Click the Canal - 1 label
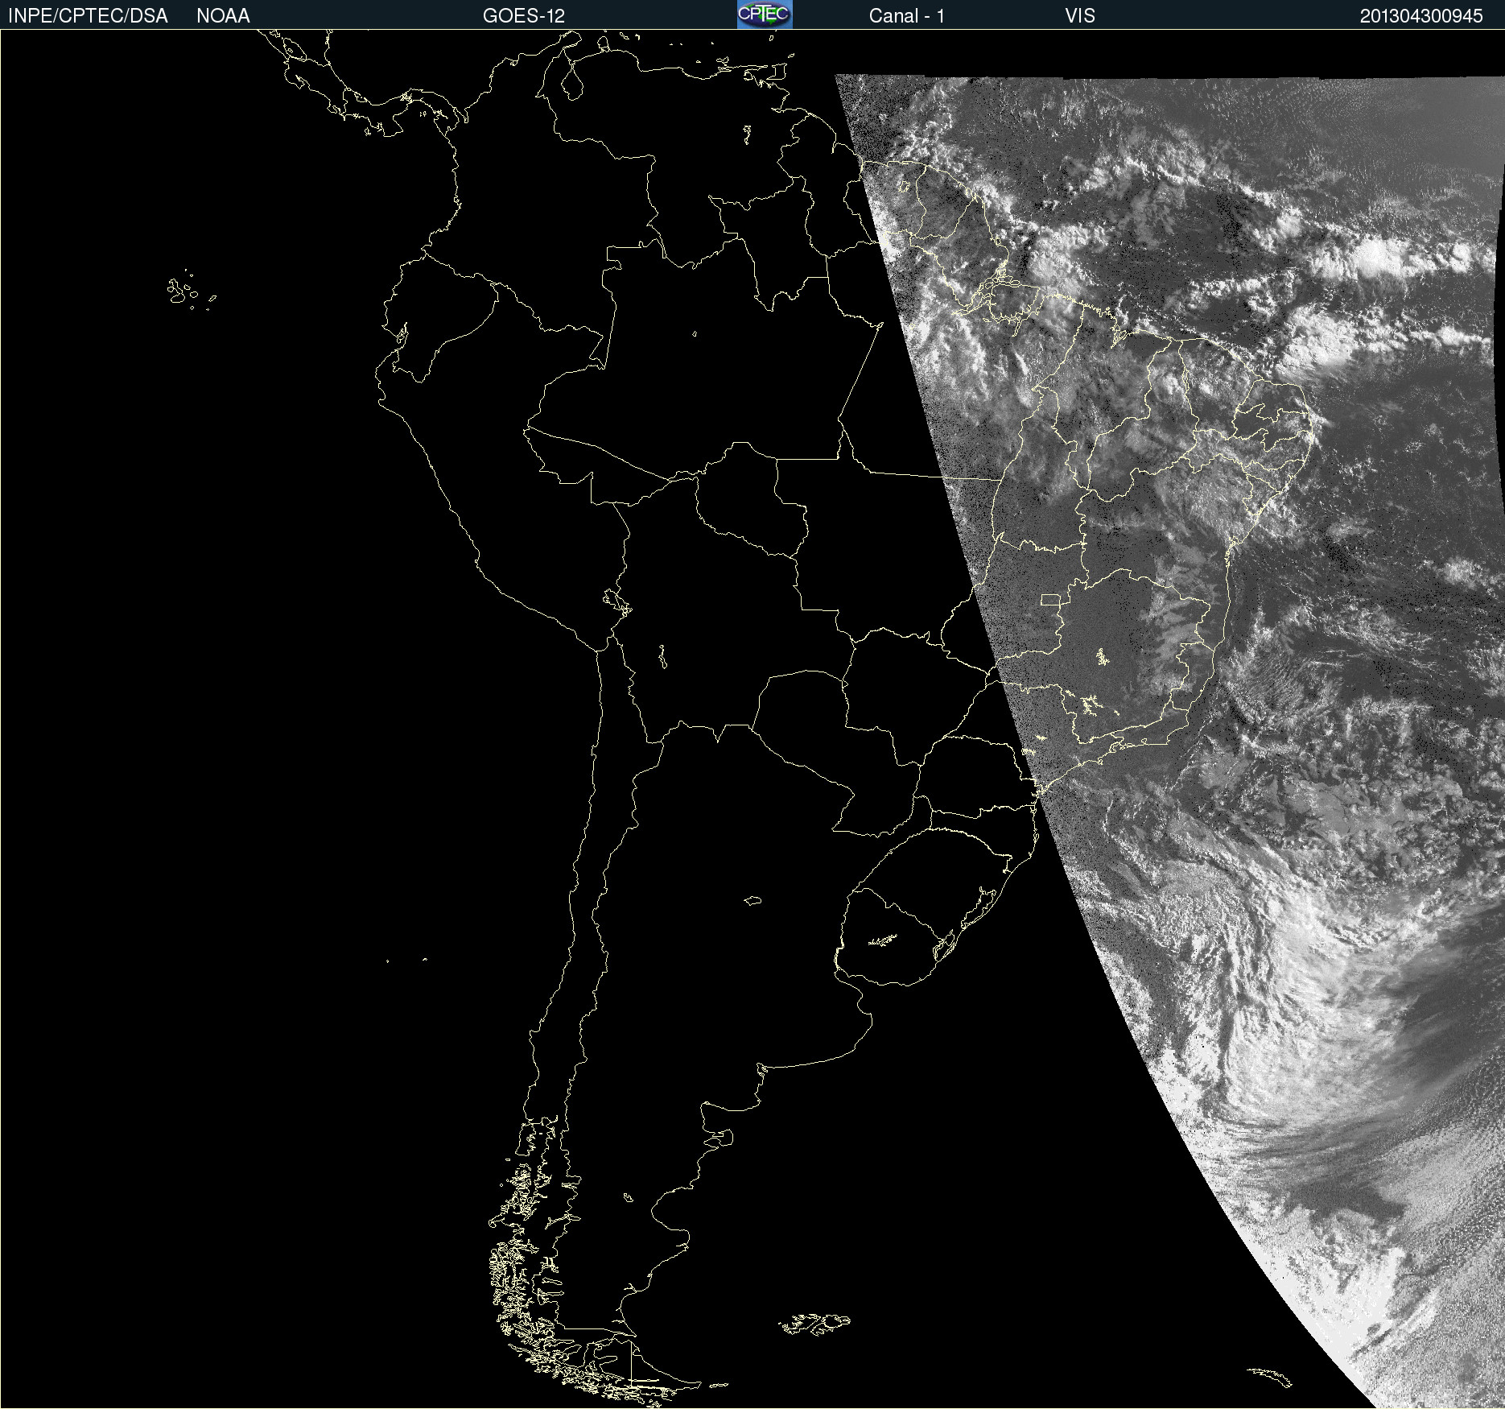The width and height of the screenshot is (1505, 1409). click(906, 16)
